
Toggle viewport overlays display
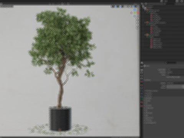(x=120, y=7)
